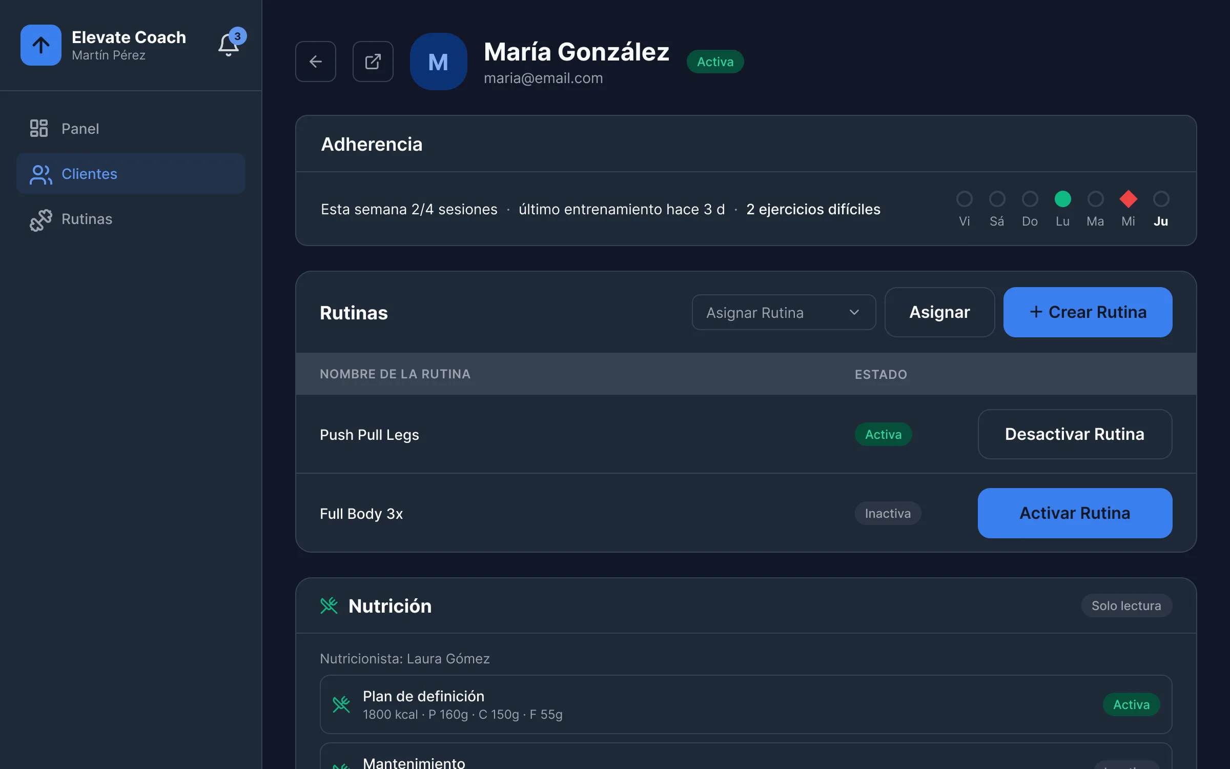Click the green Lu completed day dot
1230x769 pixels.
[x=1063, y=199]
